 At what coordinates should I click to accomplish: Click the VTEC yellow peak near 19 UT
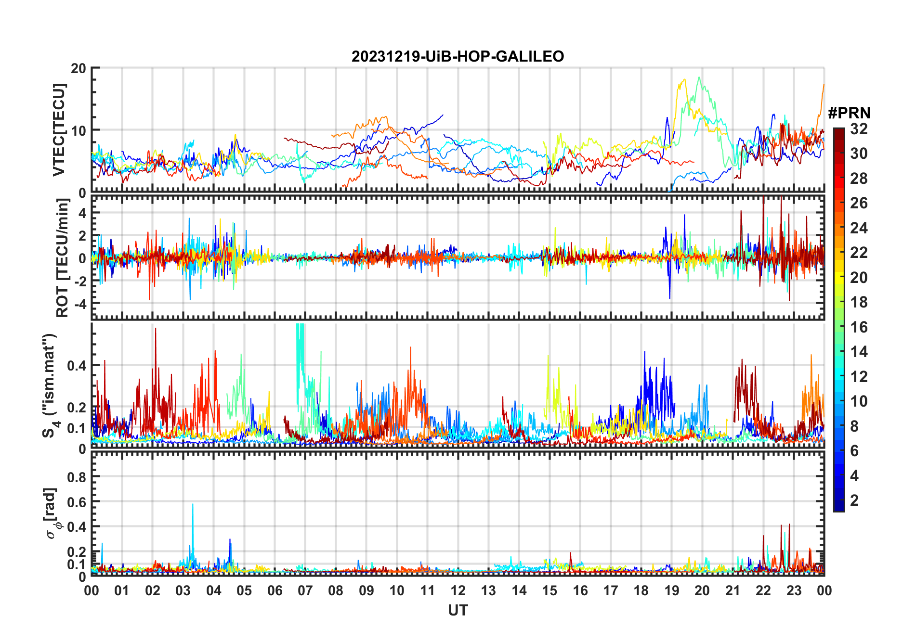683,81
